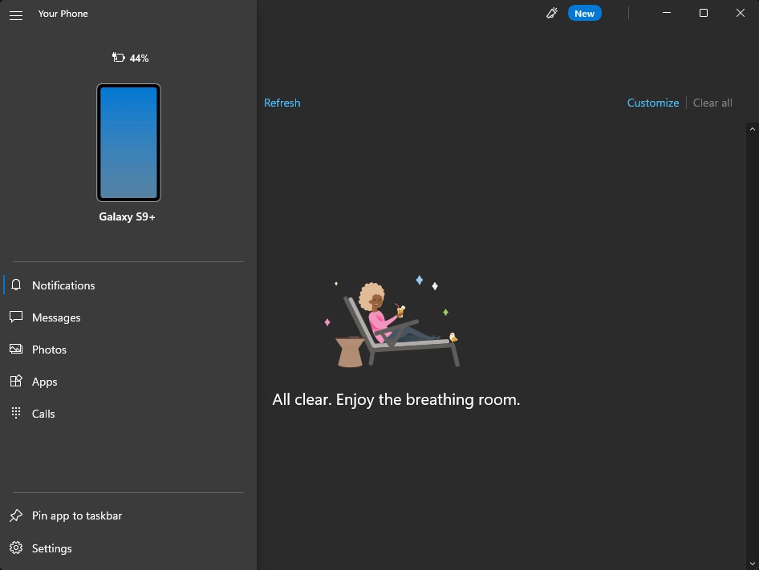Maximize the Your Phone window
759x570 pixels.
(x=704, y=13)
